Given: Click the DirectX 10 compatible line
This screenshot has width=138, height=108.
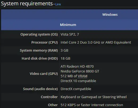Looking at the screenshot, I should click(78, 81).
